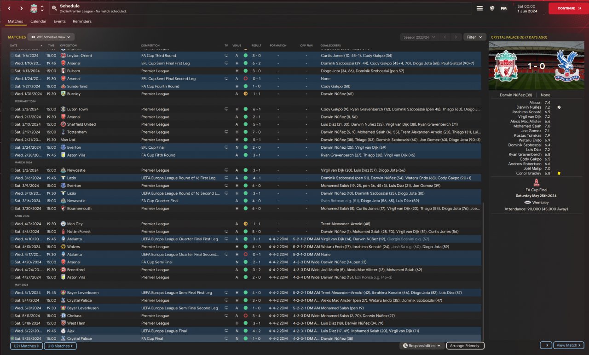Click the Arrange Friendly button

465,346
